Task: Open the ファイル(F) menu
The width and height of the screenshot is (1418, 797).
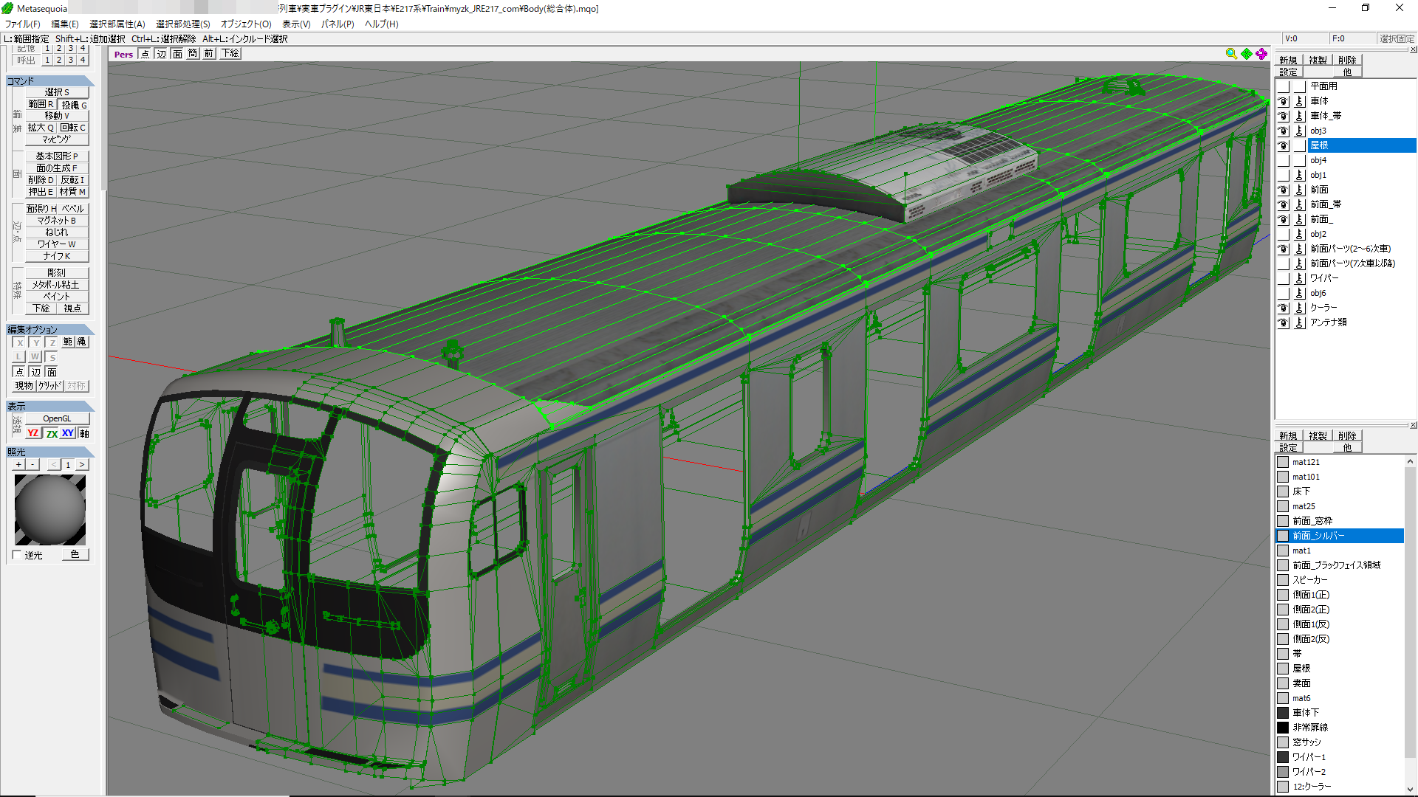Action: (x=23, y=24)
